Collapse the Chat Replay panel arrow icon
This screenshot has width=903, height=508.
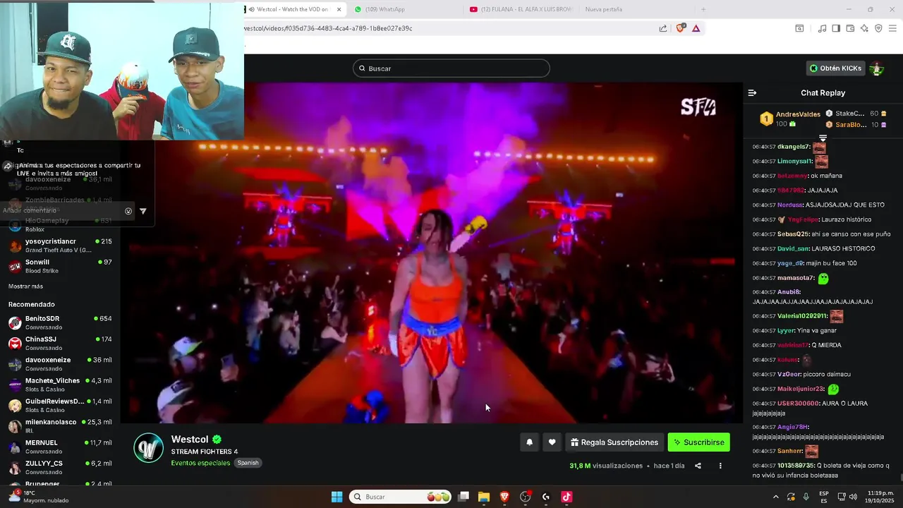tap(752, 92)
